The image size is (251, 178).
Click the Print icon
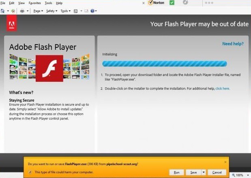click(22, 11)
